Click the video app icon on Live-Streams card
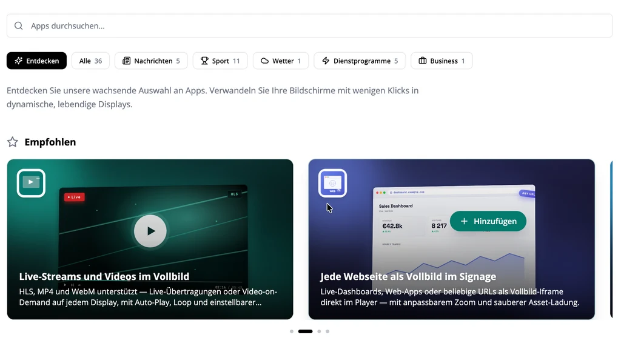This screenshot has width=621, height=349. pyautogui.click(x=31, y=183)
